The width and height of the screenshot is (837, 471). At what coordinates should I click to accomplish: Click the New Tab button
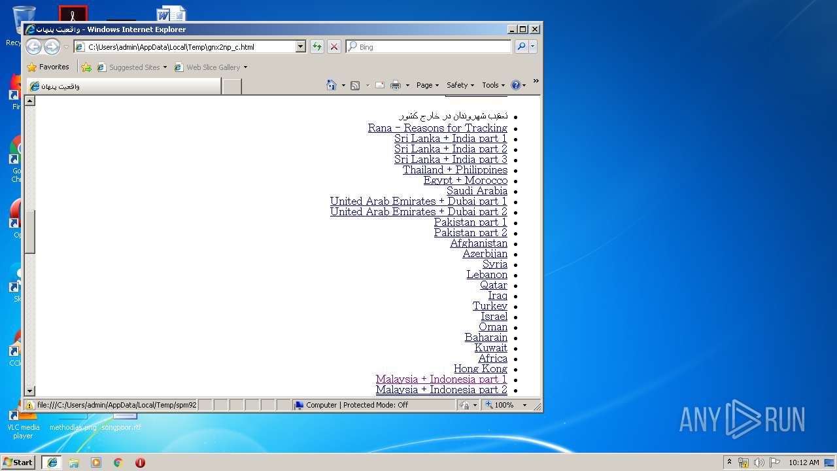coord(231,86)
